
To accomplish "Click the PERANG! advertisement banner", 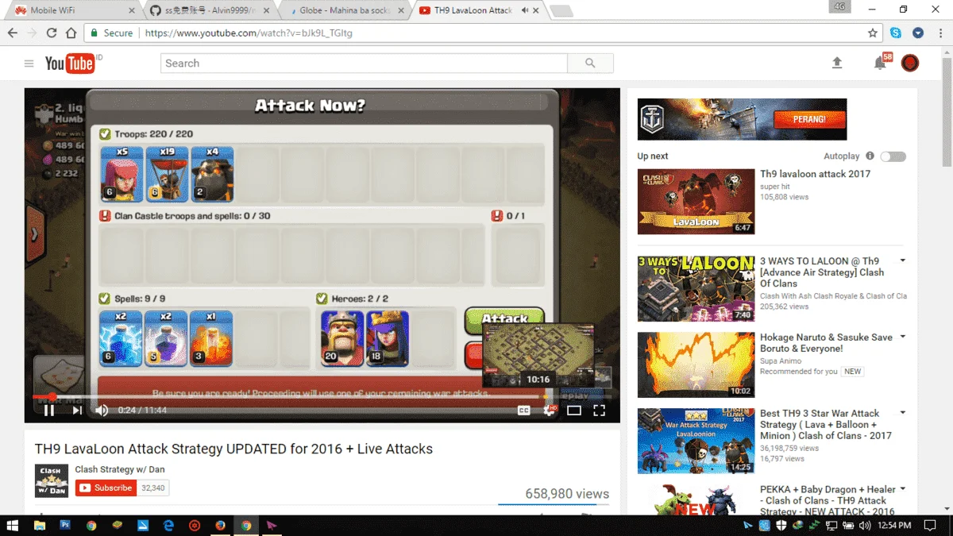I will (x=742, y=119).
